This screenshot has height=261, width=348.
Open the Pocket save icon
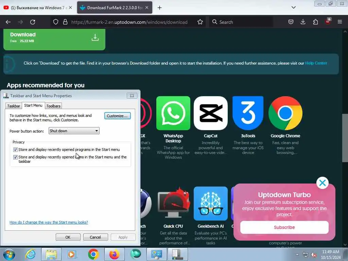(291, 22)
